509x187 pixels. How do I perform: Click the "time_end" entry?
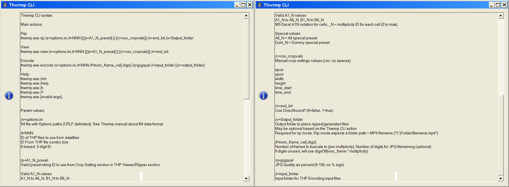point(283,93)
